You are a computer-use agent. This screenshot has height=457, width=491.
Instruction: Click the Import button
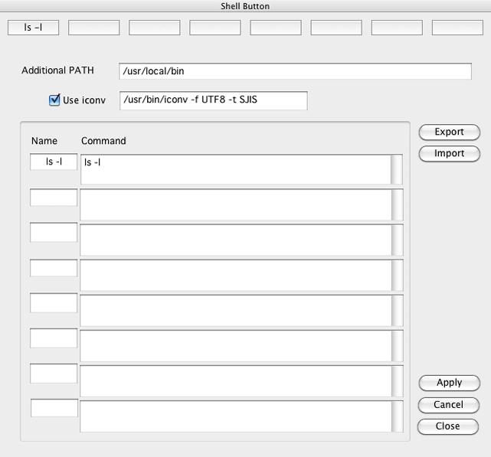coord(450,154)
